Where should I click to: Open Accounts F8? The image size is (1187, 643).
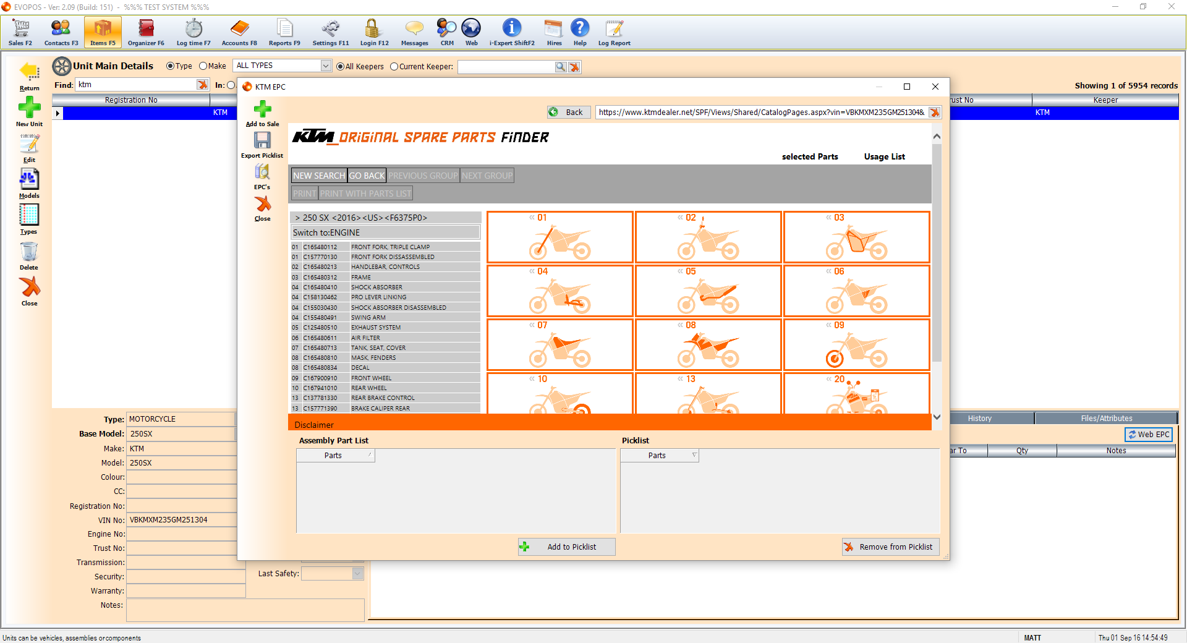239,32
